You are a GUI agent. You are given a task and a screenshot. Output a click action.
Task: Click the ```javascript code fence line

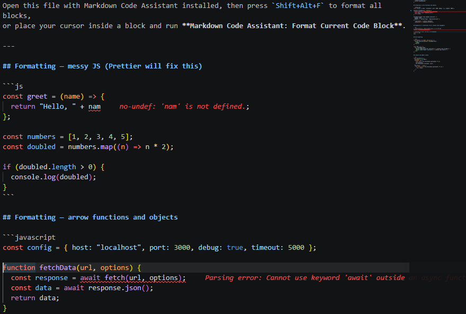click(x=29, y=238)
